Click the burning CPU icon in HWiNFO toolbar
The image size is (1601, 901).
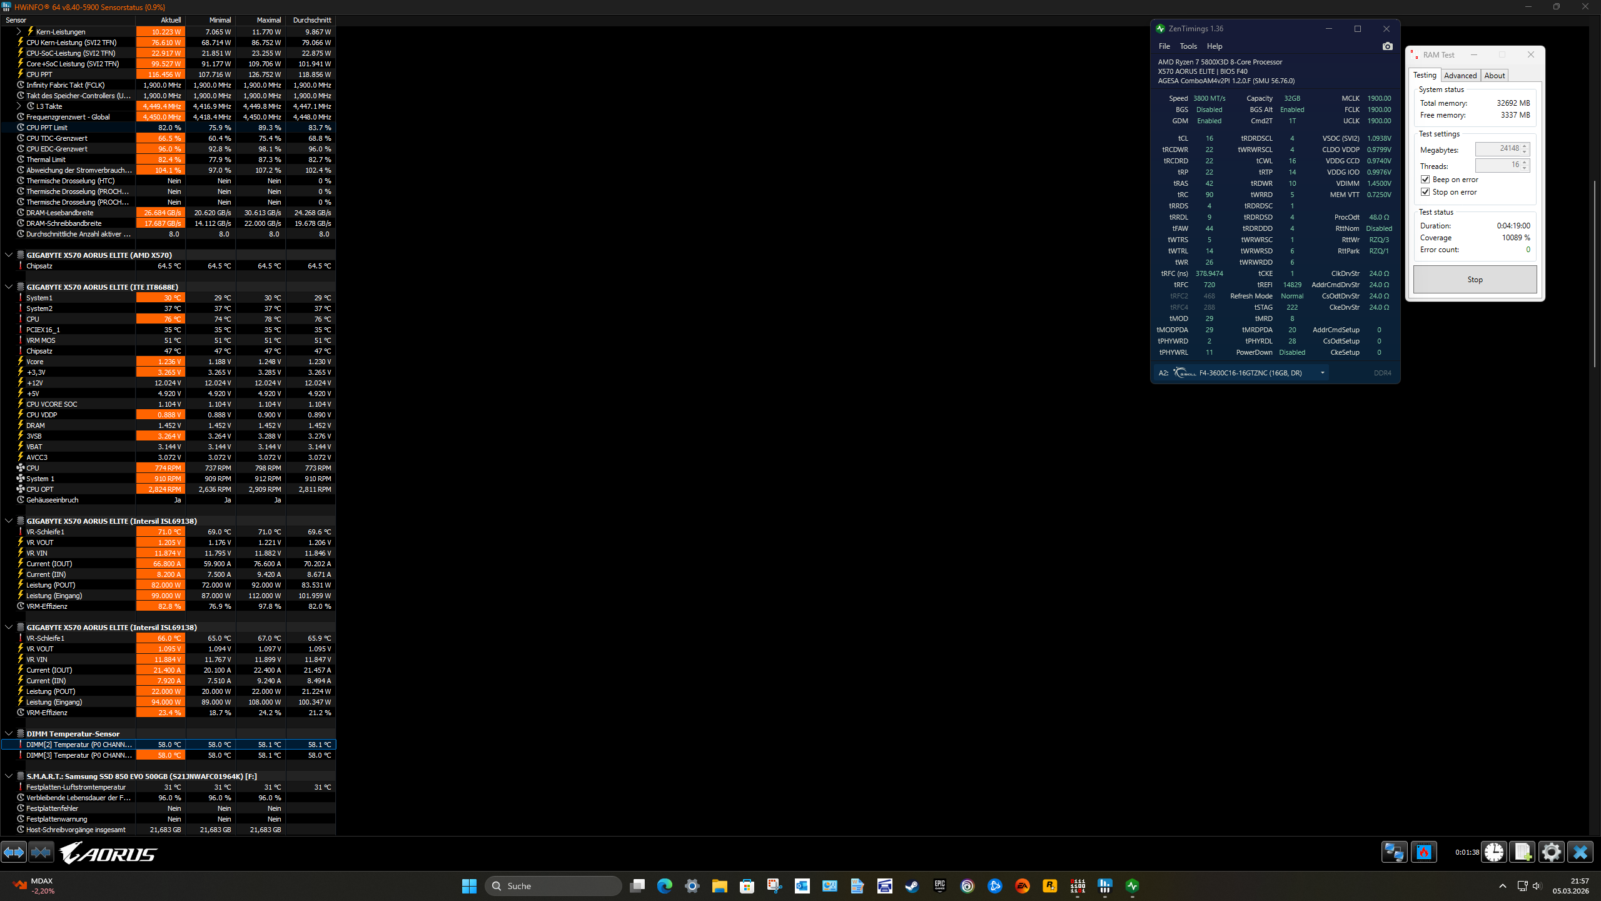click(1425, 852)
